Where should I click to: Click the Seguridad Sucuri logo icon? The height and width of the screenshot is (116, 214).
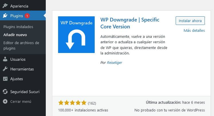click(5, 92)
